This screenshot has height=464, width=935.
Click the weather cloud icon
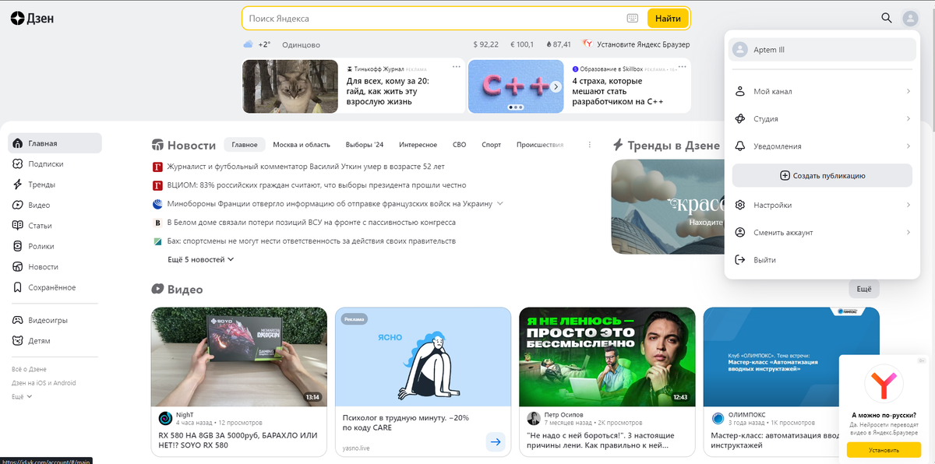coord(248,44)
